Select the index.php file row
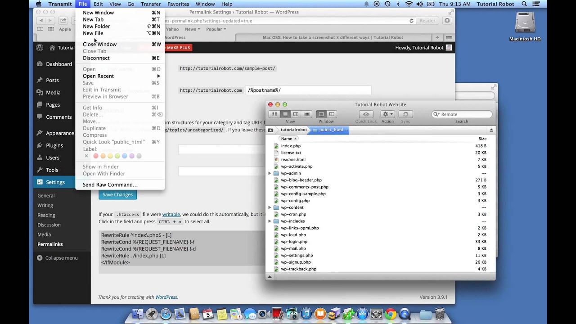576x324 pixels. click(x=381, y=146)
